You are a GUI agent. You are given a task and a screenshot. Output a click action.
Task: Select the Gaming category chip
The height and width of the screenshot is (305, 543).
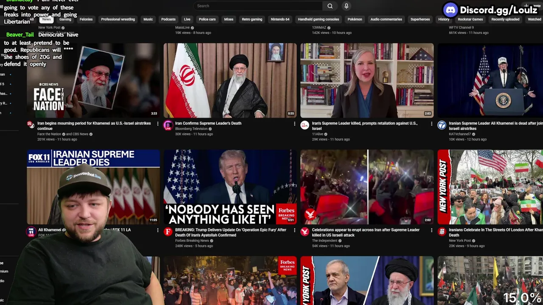click(65, 19)
